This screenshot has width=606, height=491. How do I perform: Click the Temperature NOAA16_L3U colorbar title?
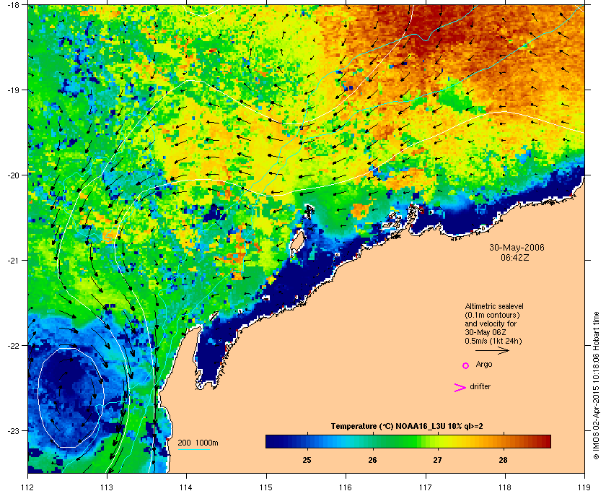pos(407,427)
